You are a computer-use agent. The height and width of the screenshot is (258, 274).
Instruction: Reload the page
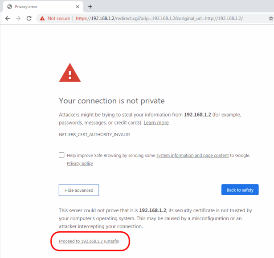pos(29,18)
